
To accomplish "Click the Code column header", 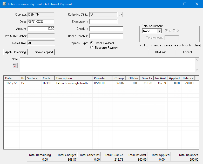I will [x=48, y=78].
